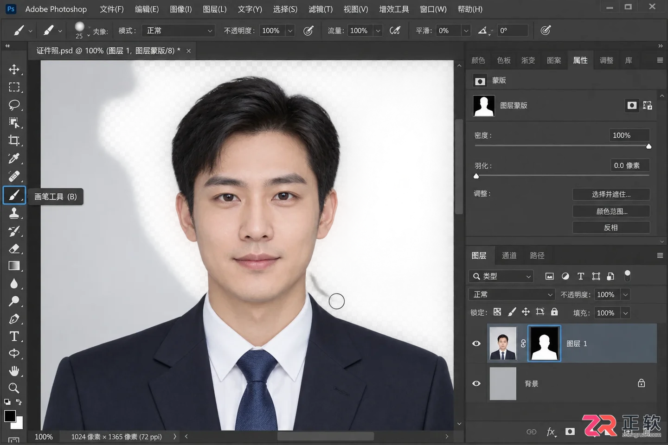The height and width of the screenshot is (445, 668).
Task: Open the 流量 flow dropdown arrow
Action: [x=378, y=31]
